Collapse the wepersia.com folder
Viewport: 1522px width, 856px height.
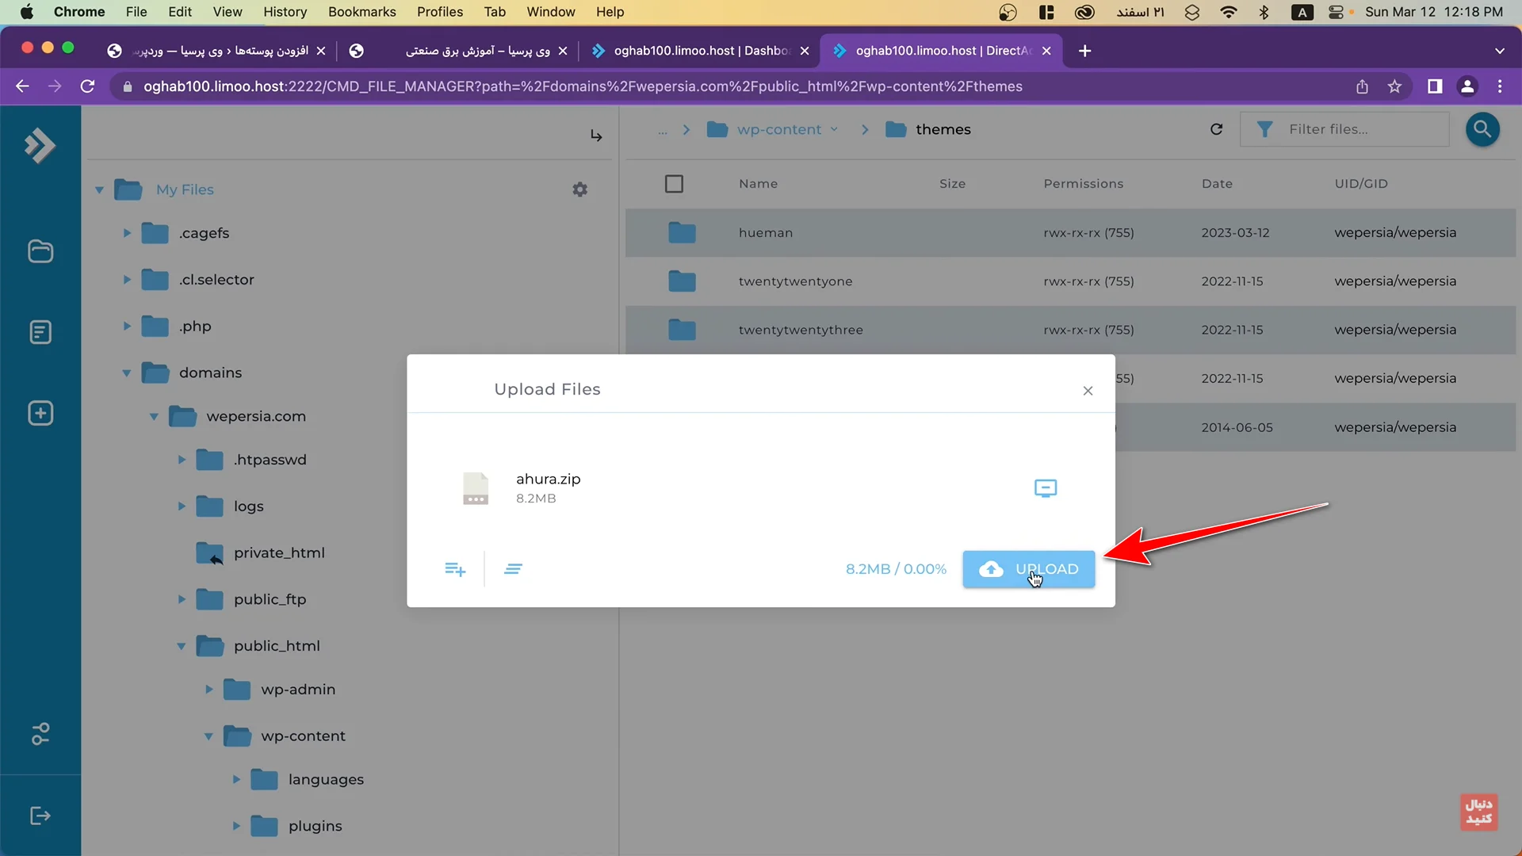(x=154, y=416)
